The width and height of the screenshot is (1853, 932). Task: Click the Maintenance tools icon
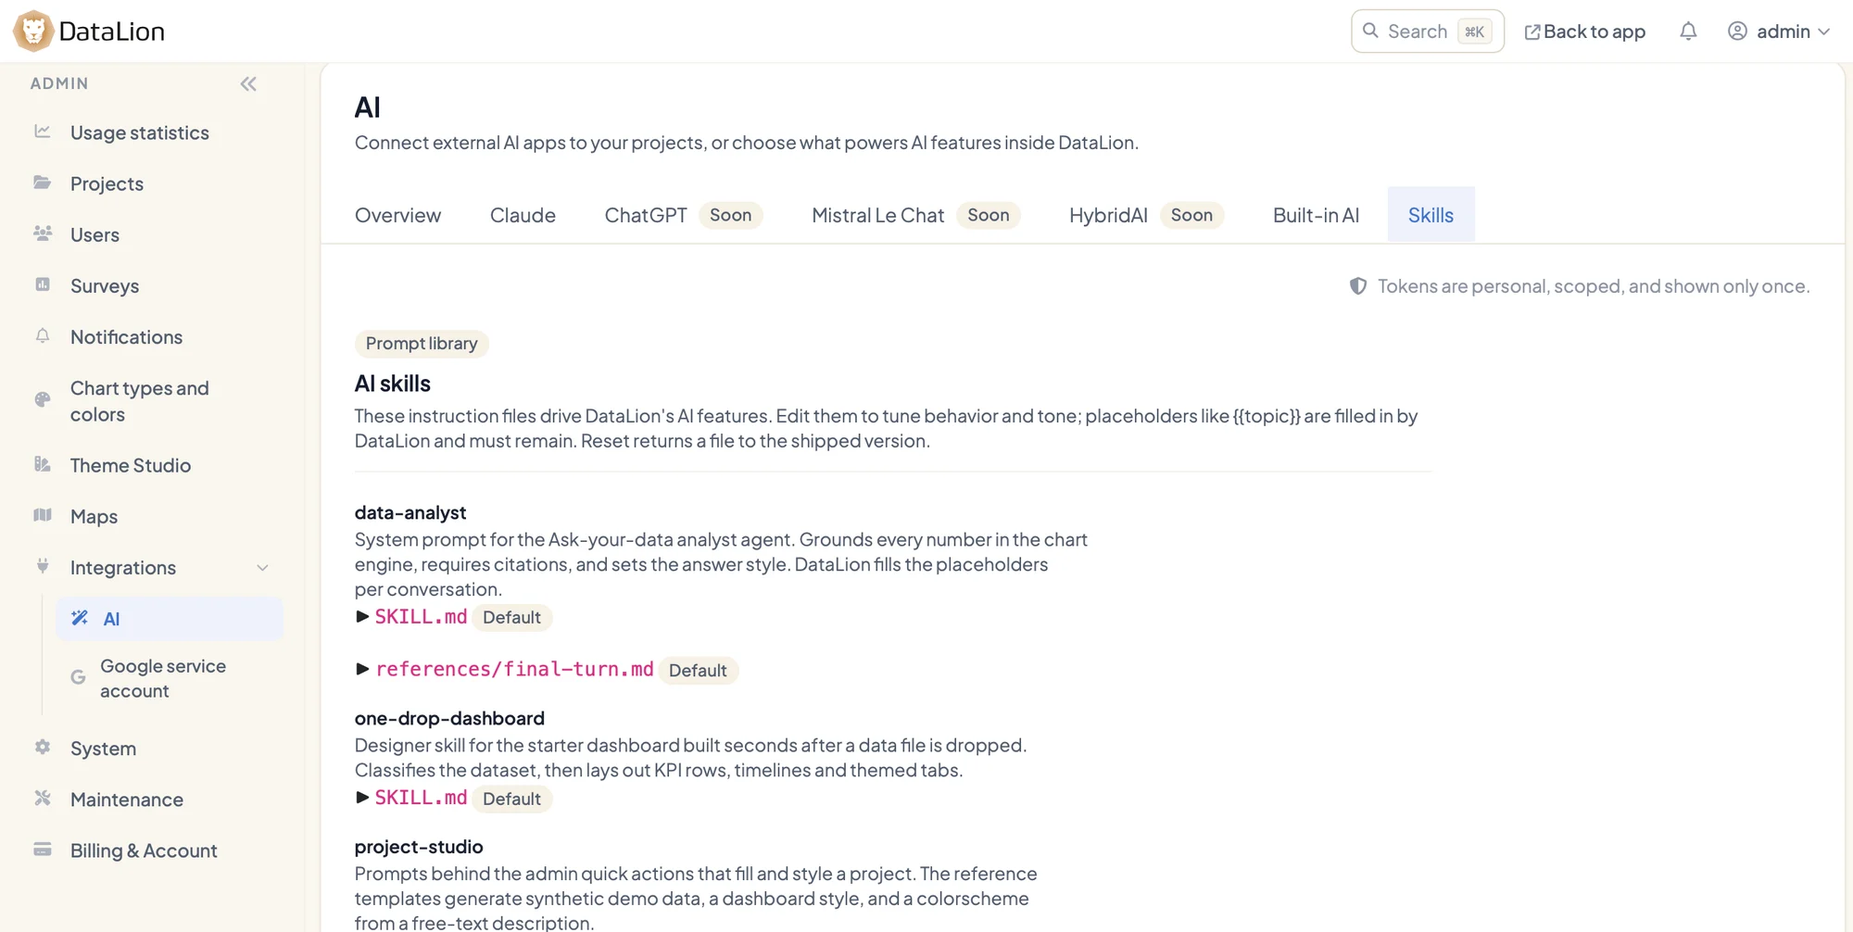43,798
